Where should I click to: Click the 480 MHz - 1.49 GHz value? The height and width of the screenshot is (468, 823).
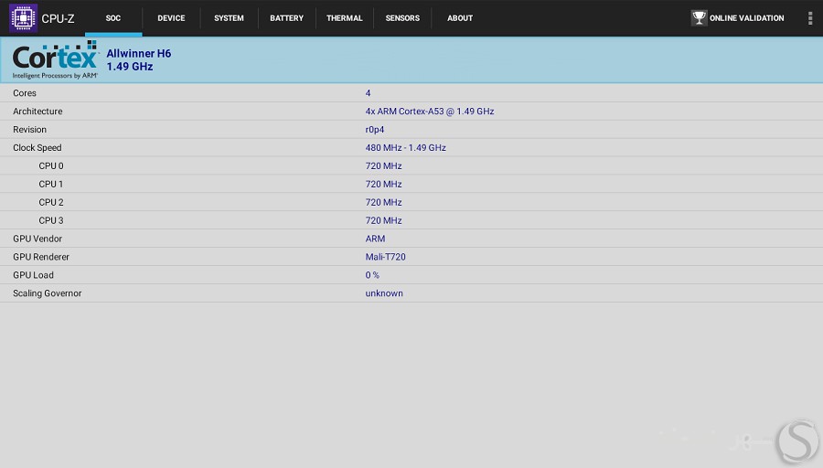point(406,147)
